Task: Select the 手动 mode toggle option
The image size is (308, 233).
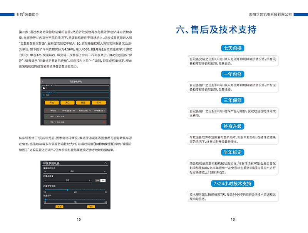Action: coord(103,181)
